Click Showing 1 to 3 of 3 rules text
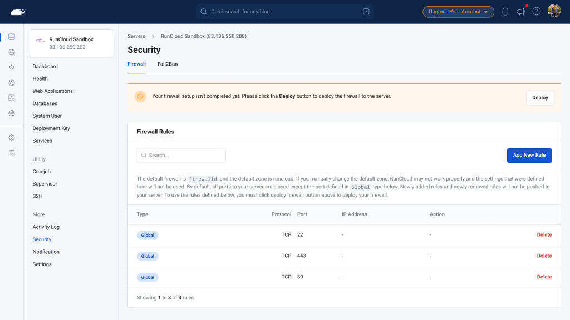This screenshot has height=320, width=570. point(165,298)
